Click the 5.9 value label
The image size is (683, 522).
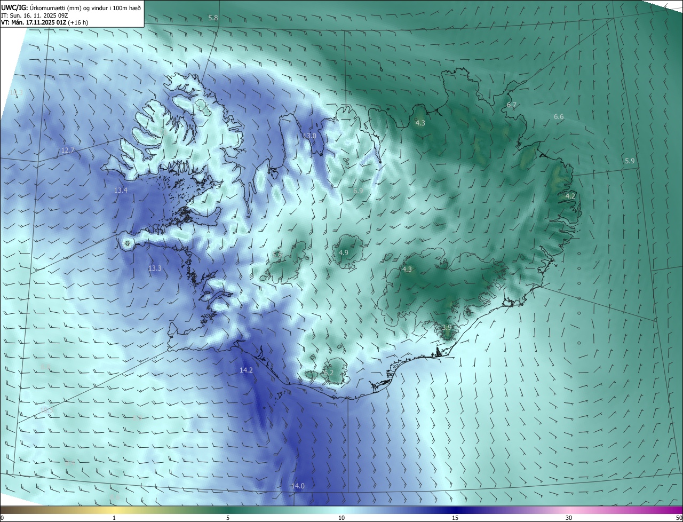(630, 161)
